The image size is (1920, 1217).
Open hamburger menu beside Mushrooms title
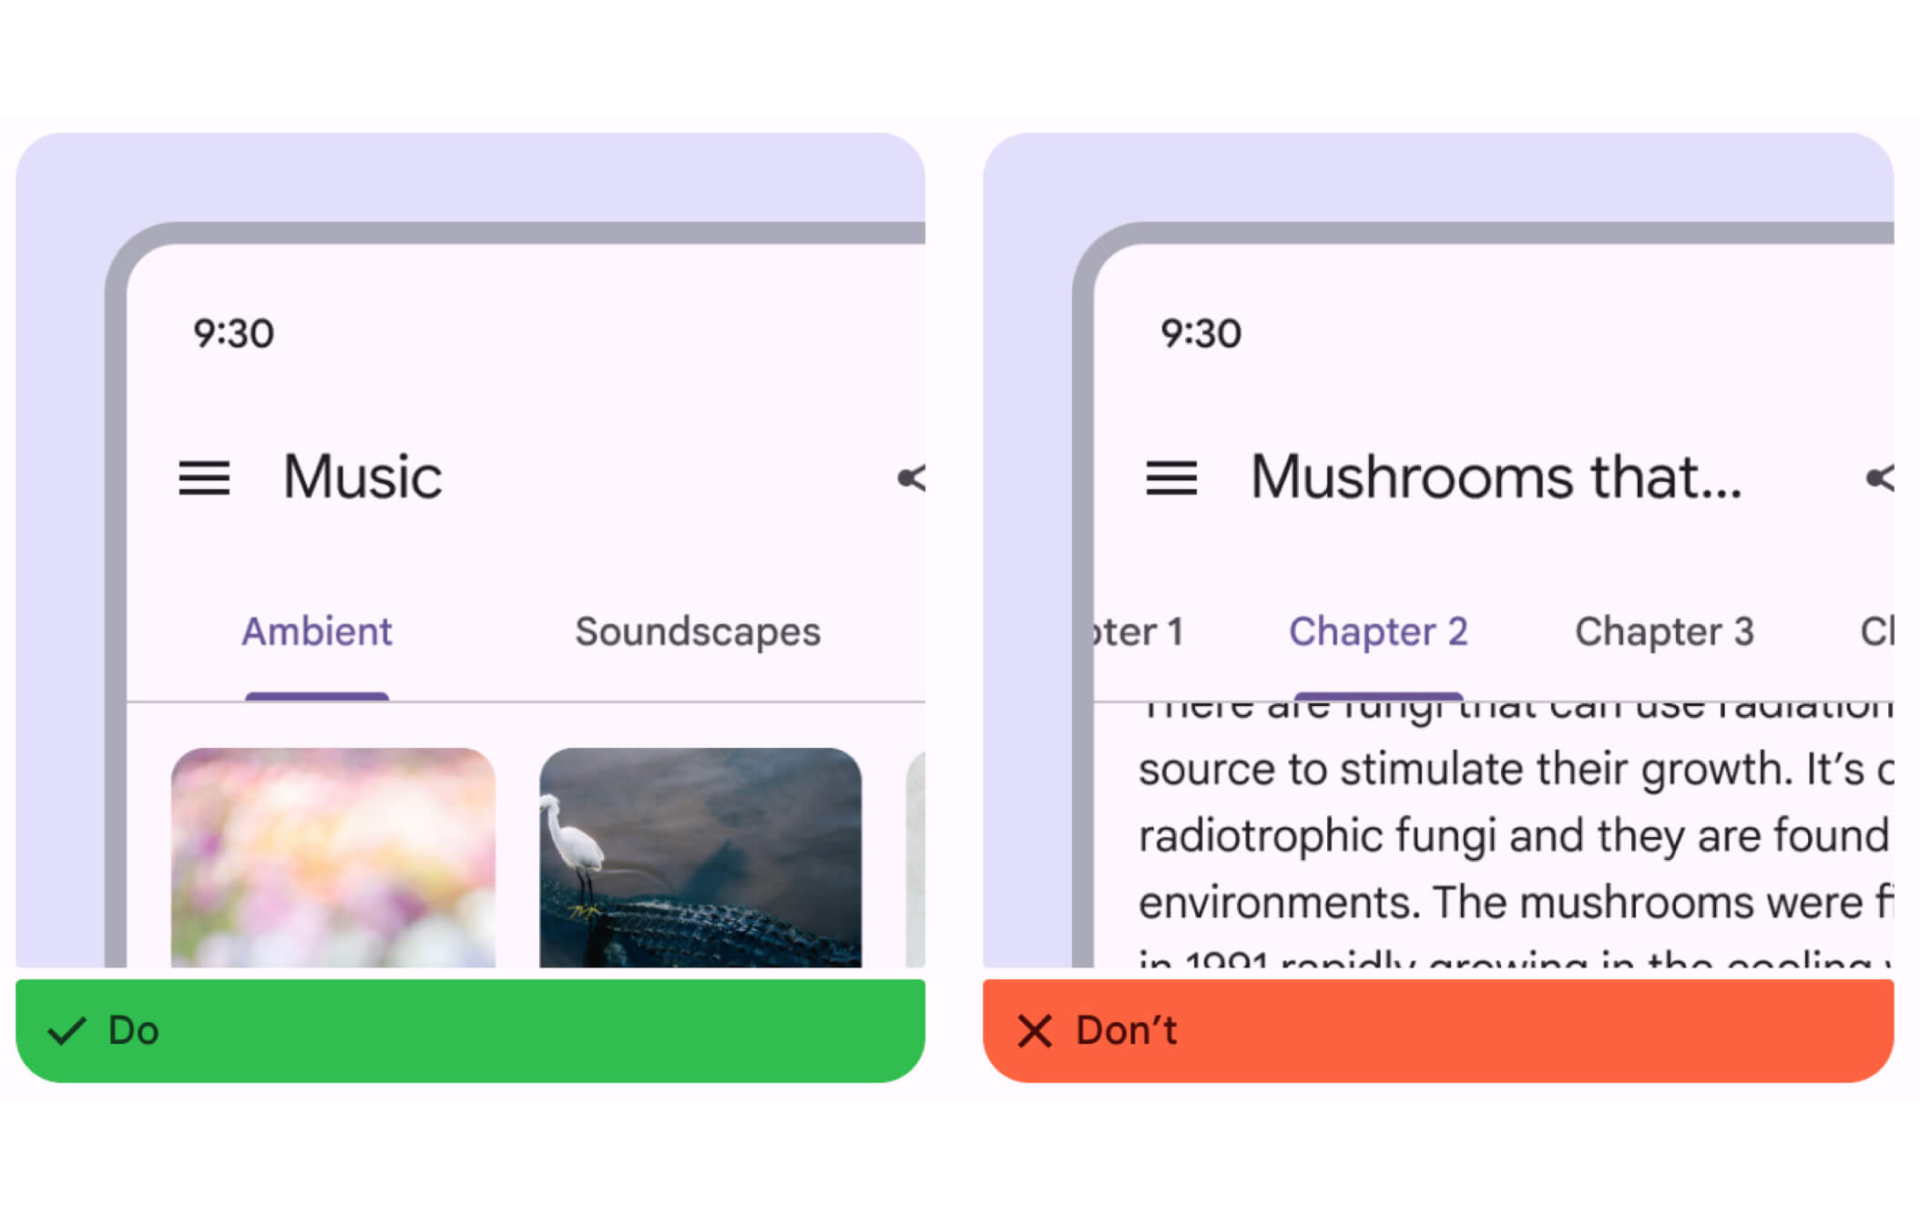point(1171,477)
